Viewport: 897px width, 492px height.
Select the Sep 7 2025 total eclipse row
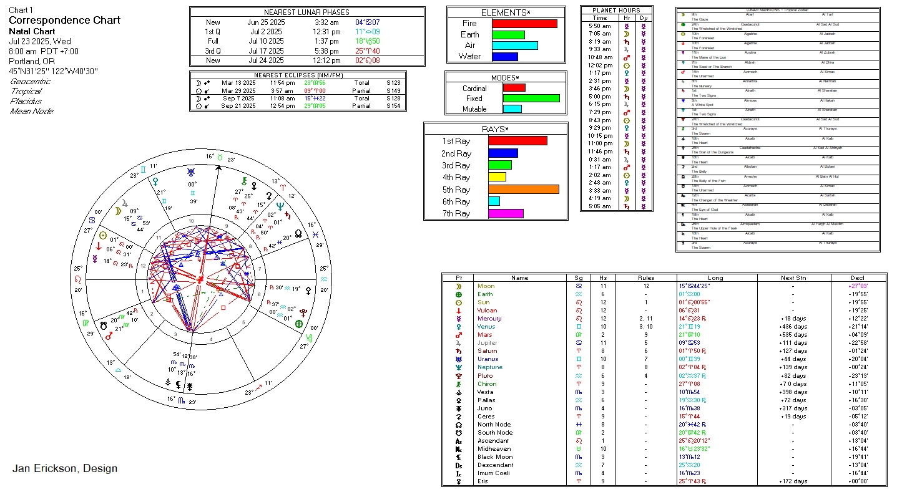298,99
